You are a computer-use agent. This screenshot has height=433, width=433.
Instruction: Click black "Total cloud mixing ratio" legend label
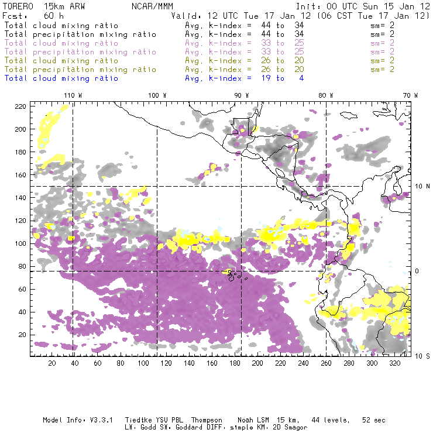click(x=61, y=25)
